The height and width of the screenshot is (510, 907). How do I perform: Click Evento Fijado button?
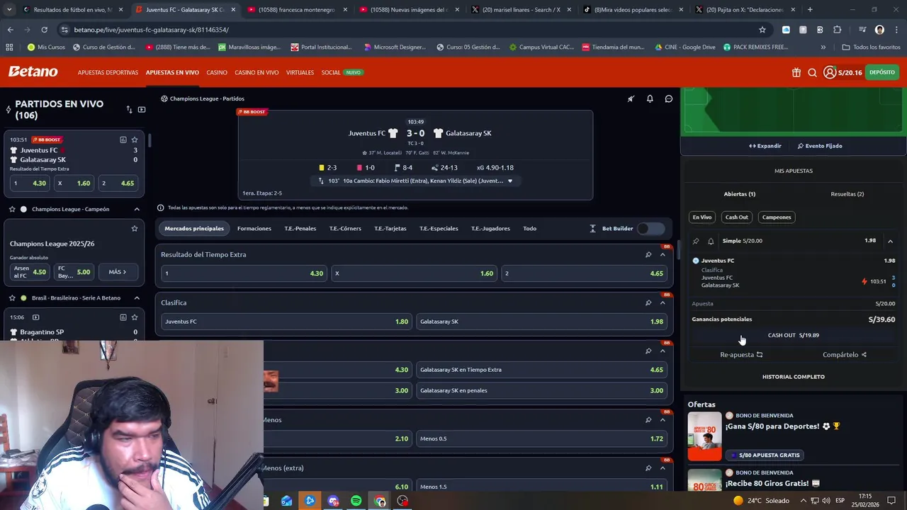point(820,146)
